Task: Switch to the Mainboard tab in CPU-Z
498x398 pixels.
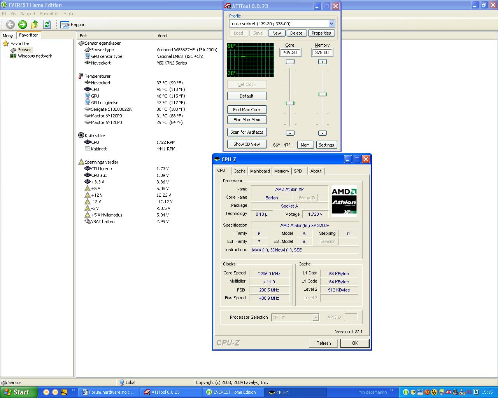Action: click(260, 171)
